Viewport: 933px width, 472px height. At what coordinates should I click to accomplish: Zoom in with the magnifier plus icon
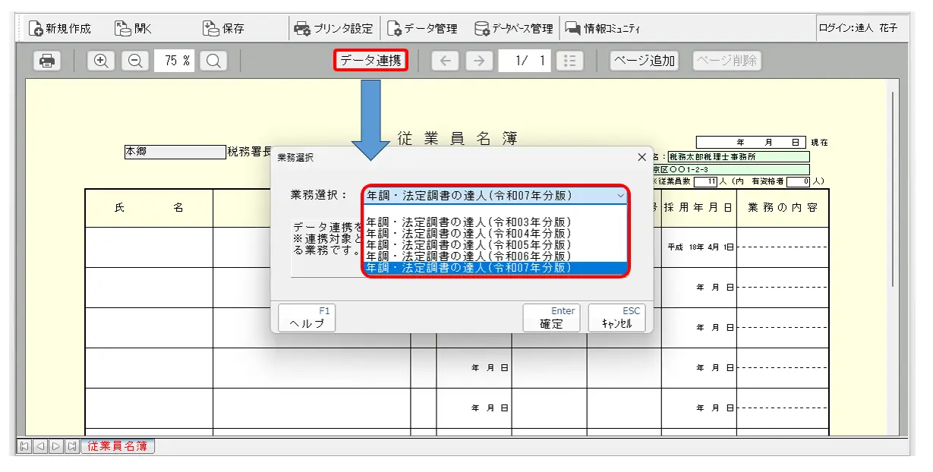[100, 61]
